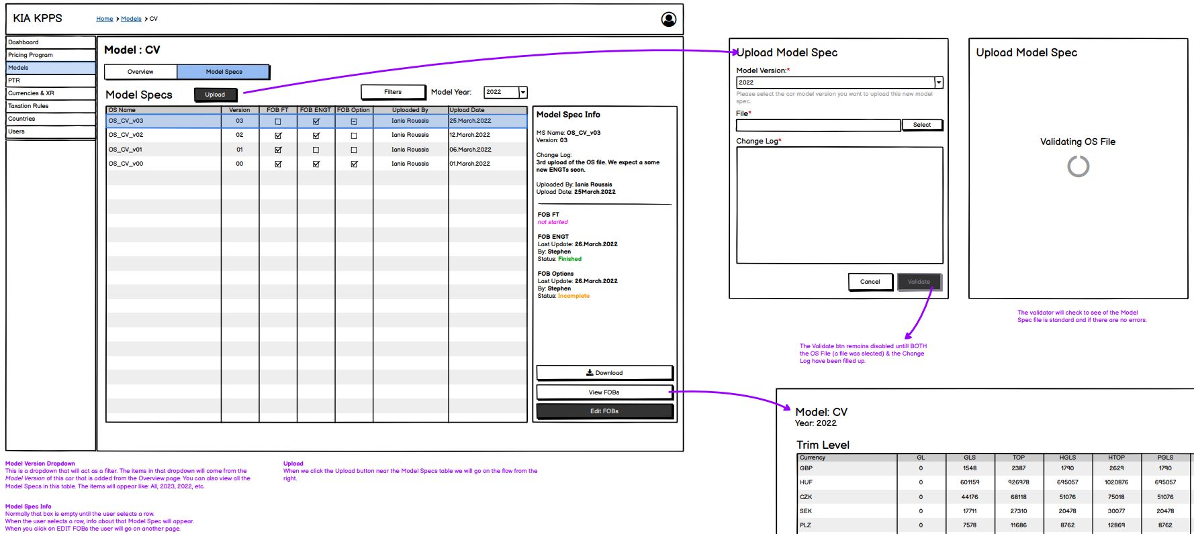Viewport: 1194px width, 534px height.
Task: Click the OS Name column header
Action: pos(163,110)
